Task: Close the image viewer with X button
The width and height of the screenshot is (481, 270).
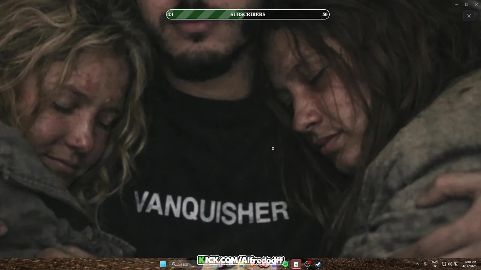Action: coord(469,16)
